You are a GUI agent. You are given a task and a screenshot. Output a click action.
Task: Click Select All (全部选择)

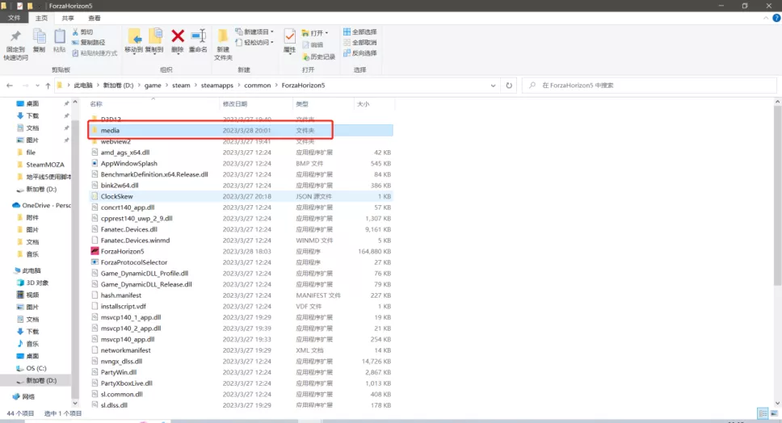coord(359,32)
